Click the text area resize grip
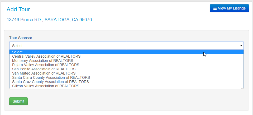The image size is (253, 115). [242, 89]
